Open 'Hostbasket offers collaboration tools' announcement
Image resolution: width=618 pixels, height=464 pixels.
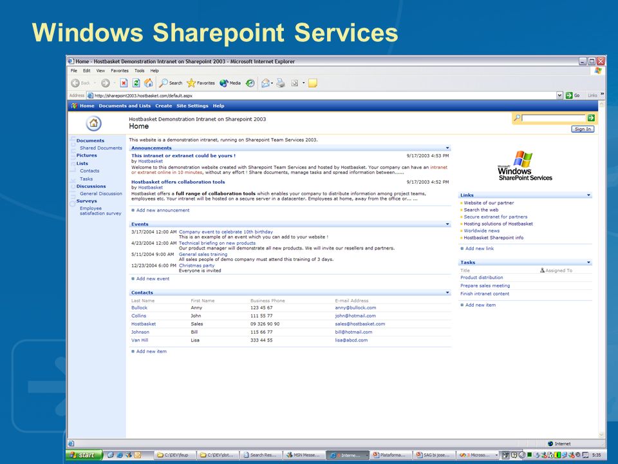point(178,182)
